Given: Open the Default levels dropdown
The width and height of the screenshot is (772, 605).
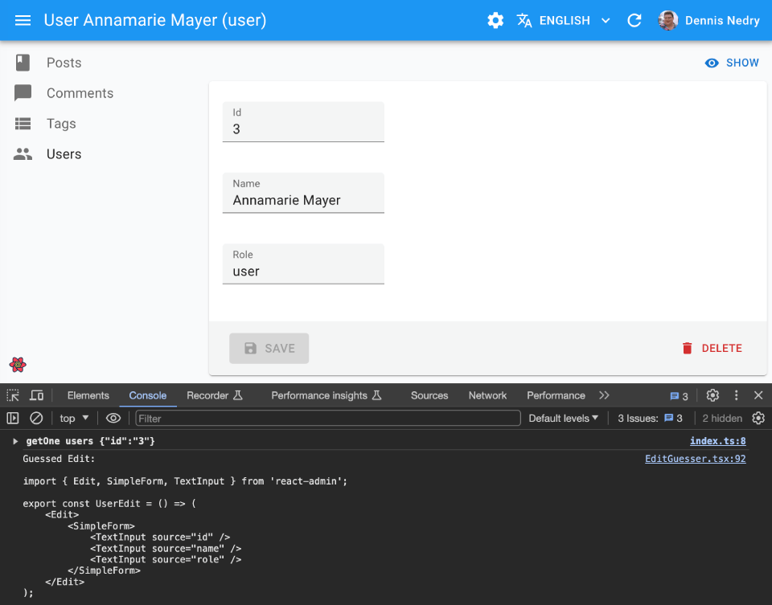Looking at the screenshot, I should pyautogui.click(x=563, y=418).
